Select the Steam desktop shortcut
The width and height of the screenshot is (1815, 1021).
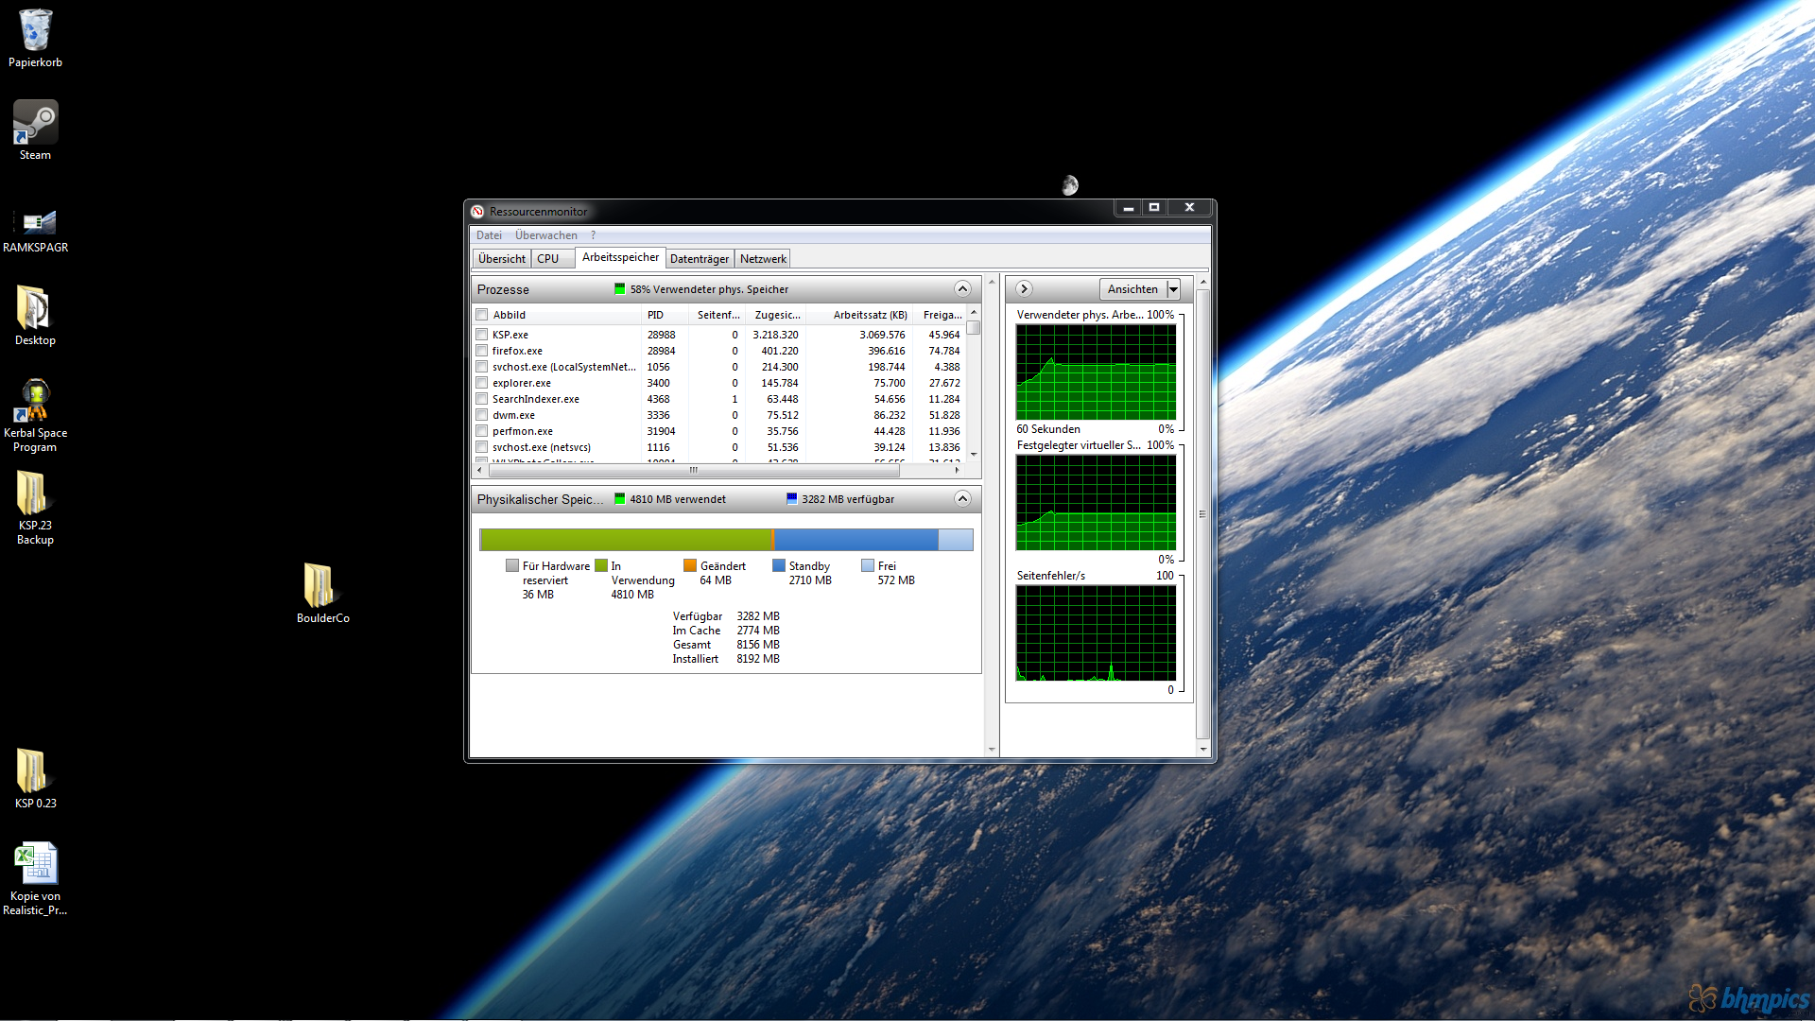(35, 125)
